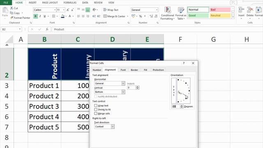Switch to the Border tab in dialog
263x148 pixels.
(x=134, y=70)
